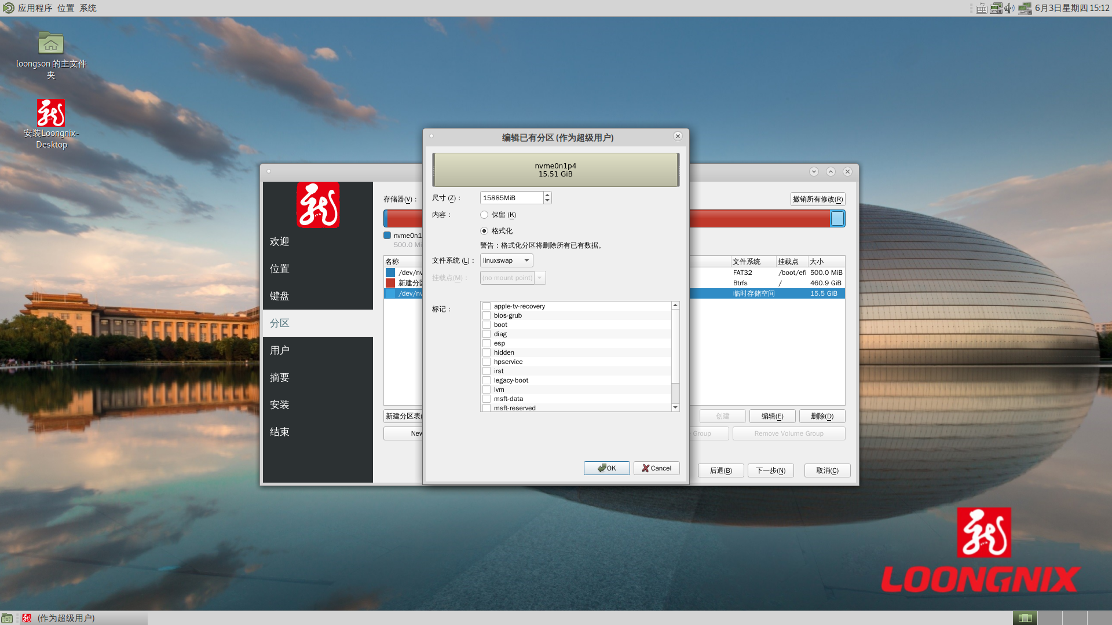Open the 系统 menu in the top bar

(x=88, y=8)
